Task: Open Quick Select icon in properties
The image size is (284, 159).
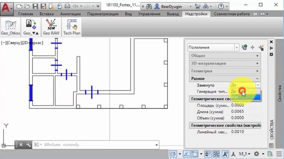Action: [x=261, y=47]
